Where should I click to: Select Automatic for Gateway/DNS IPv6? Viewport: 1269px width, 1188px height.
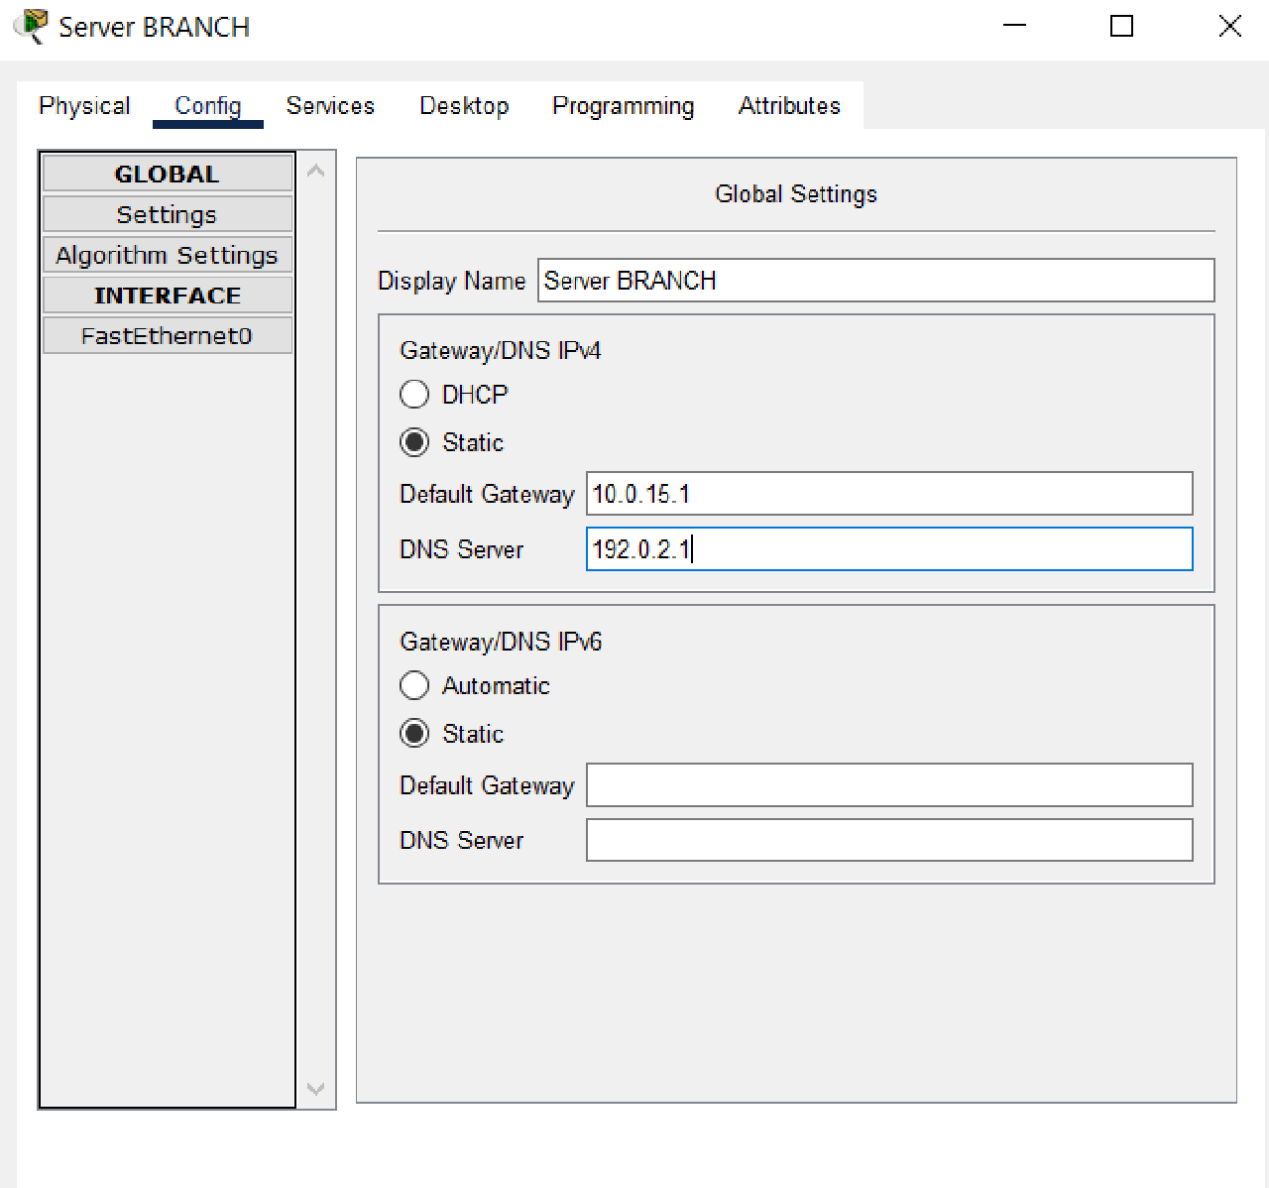pos(414,685)
